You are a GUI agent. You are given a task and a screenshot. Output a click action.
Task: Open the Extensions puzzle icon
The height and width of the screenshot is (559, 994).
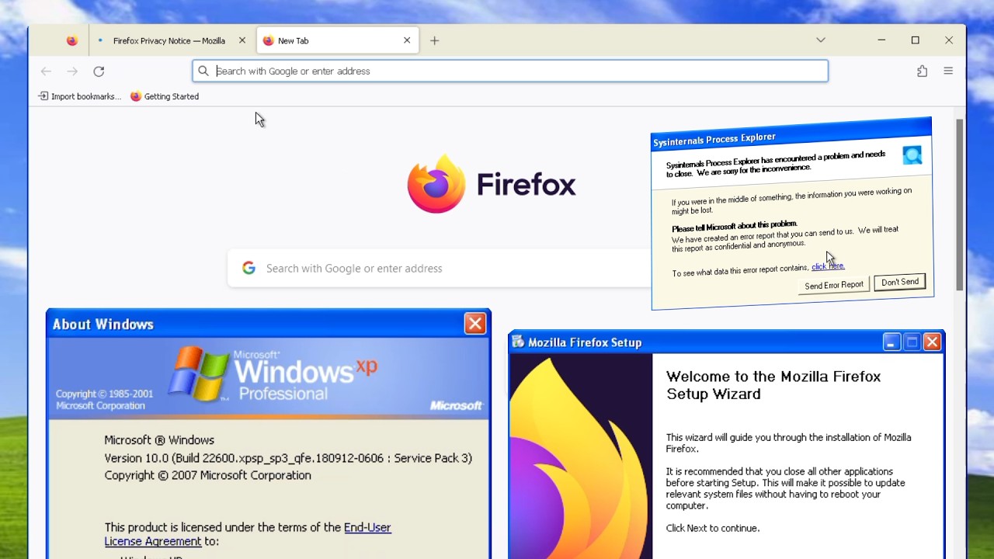pyautogui.click(x=922, y=71)
